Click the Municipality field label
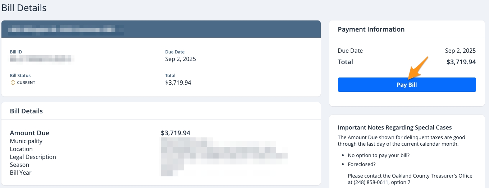This screenshot has height=188, width=489. coord(26,141)
